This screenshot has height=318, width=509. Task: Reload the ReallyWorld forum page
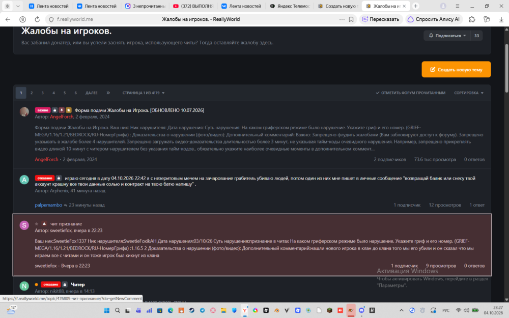(x=37, y=19)
